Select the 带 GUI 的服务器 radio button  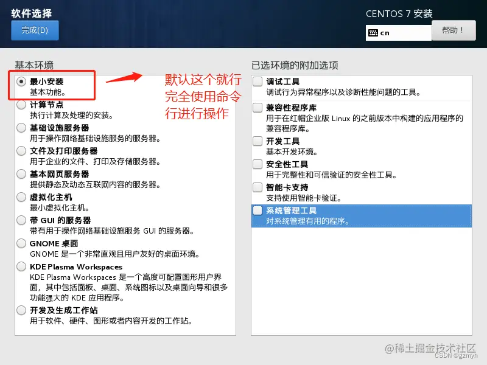click(x=21, y=220)
